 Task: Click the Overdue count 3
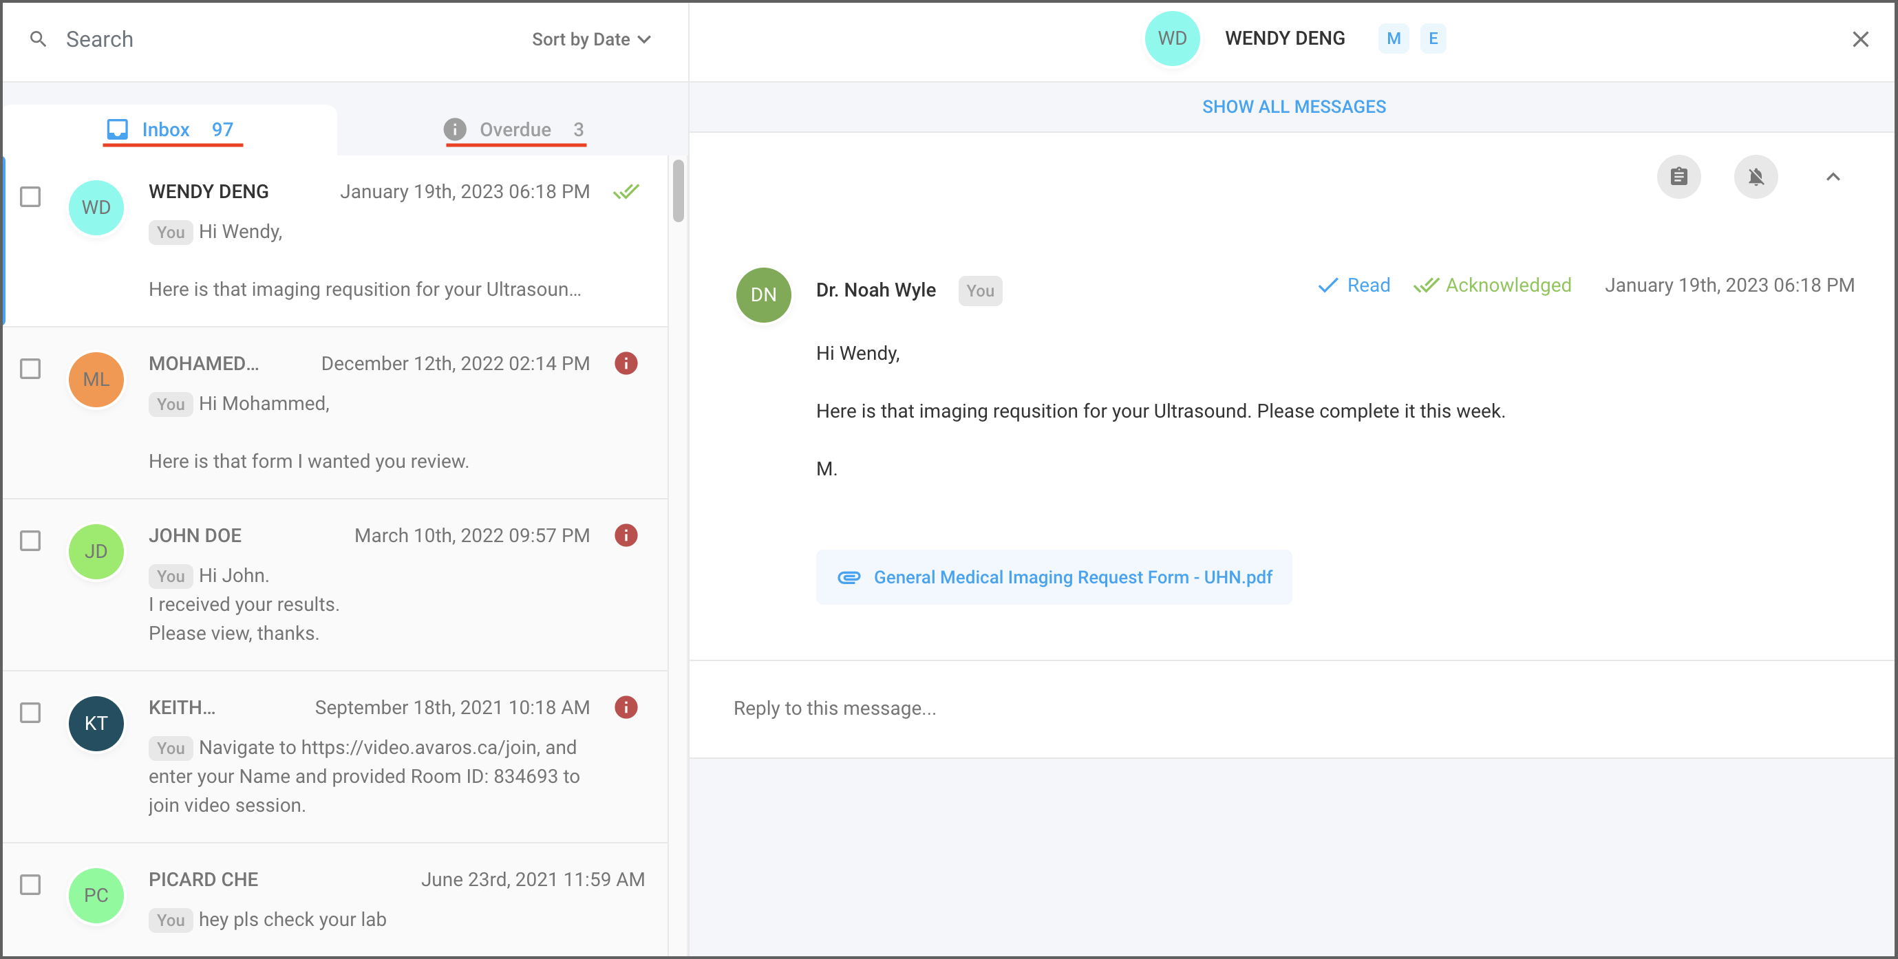click(x=578, y=129)
